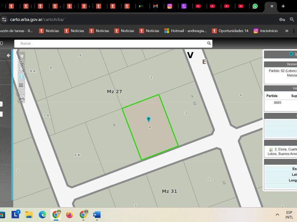Expand the bookmarks overflow chevron
The height and width of the screenshot is (222, 297).
[287, 31]
